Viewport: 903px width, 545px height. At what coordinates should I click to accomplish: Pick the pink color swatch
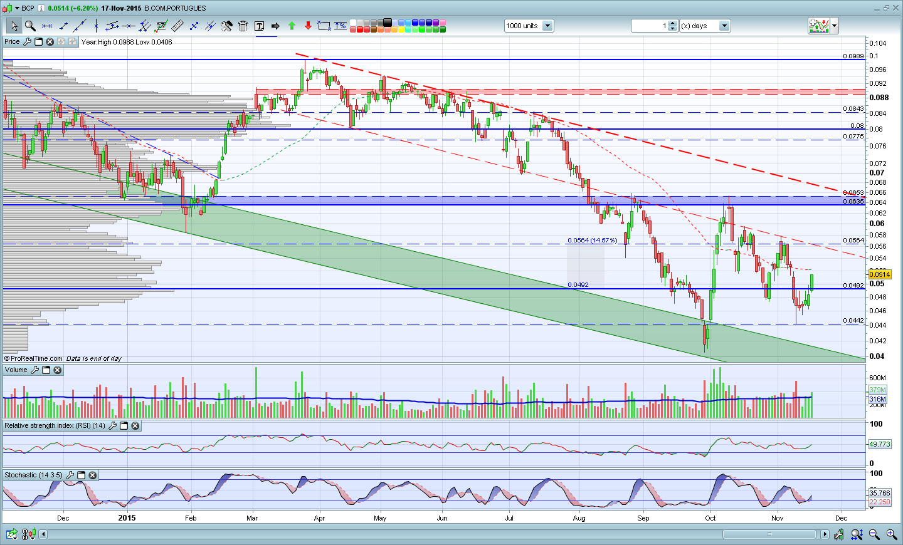(x=442, y=23)
